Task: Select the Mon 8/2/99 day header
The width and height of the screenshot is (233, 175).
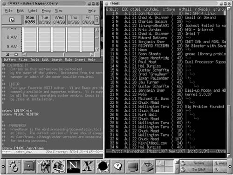Action: (30, 20)
